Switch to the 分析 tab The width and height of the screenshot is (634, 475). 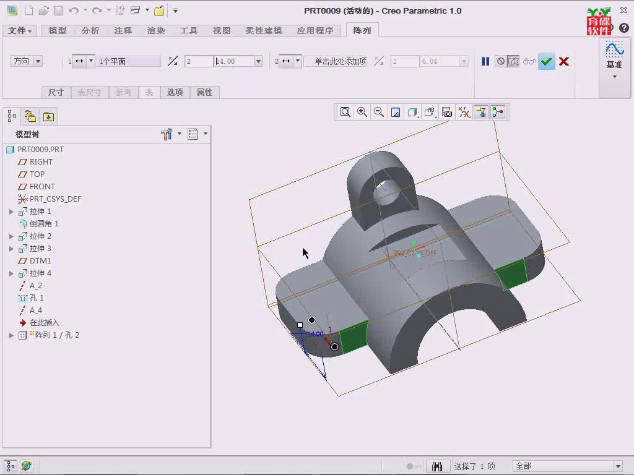point(90,31)
